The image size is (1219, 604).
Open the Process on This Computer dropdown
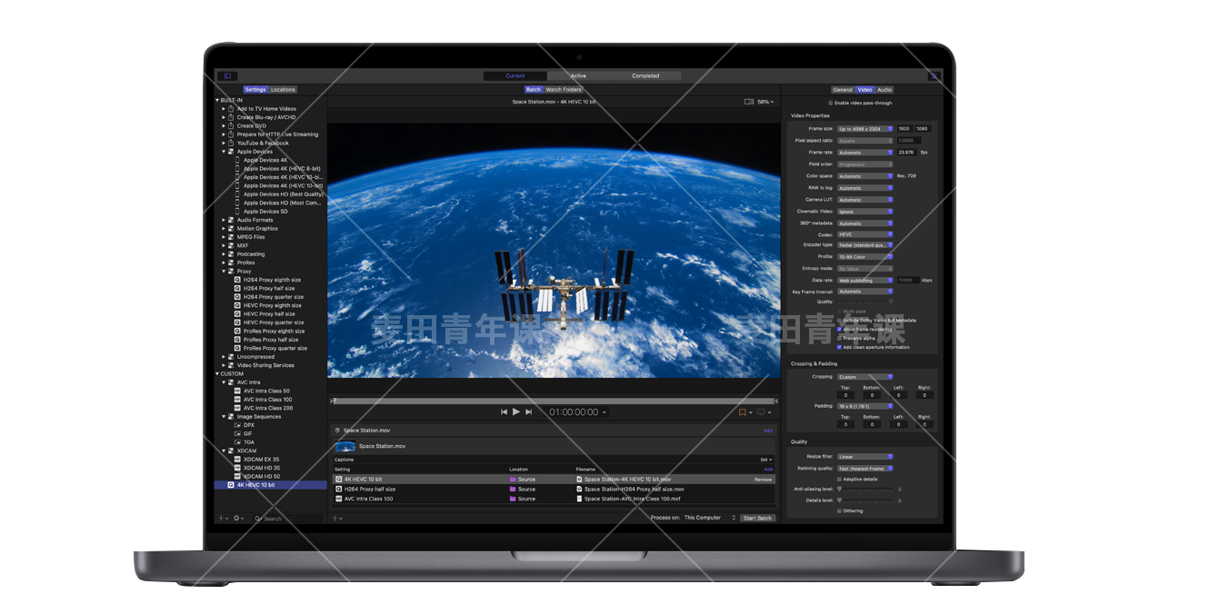click(710, 518)
